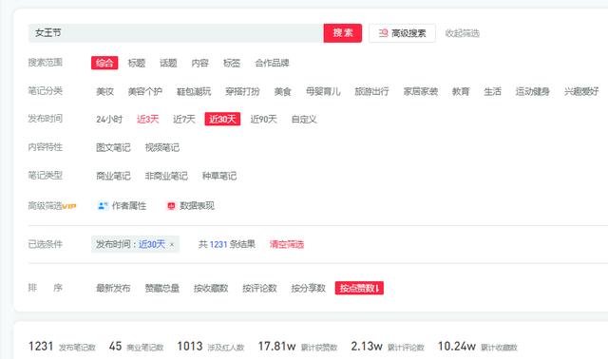The height and width of the screenshot is (359, 608).
Task: Click the 高级筛选 VIP label
Action: click(52, 206)
